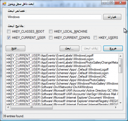128x121 pixels.
Task: Click the horizontal scrollbar thumb under the results
Action: 32,107
